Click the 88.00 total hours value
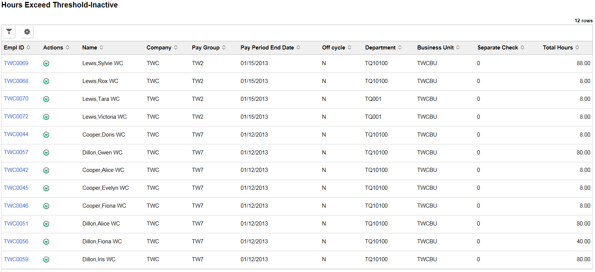The height and width of the screenshot is (272, 595). (583, 63)
